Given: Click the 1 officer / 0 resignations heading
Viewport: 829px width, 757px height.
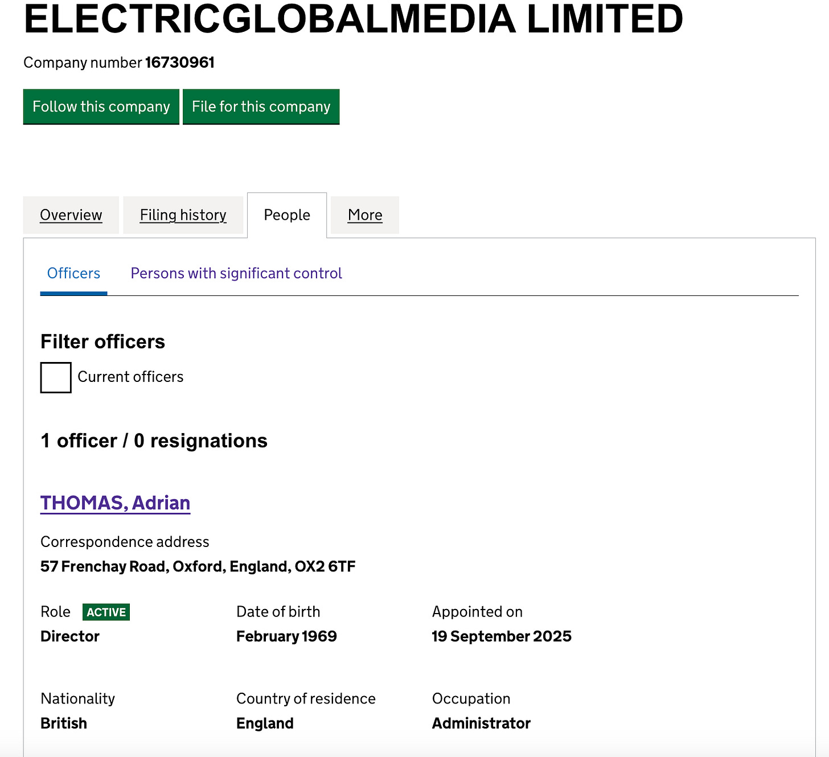Looking at the screenshot, I should click(x=154, y=441).
